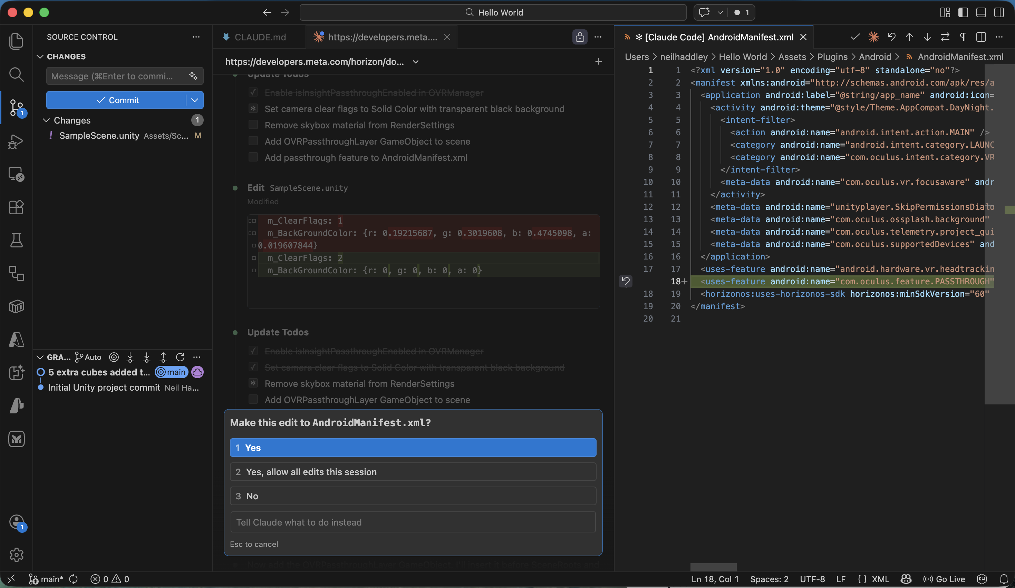This screenshot has height=588, width=1015.
Task: Collapse the GRAPH section
Action: click(40, 357)
